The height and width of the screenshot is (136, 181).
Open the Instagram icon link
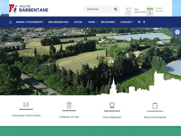coord(139,22)
